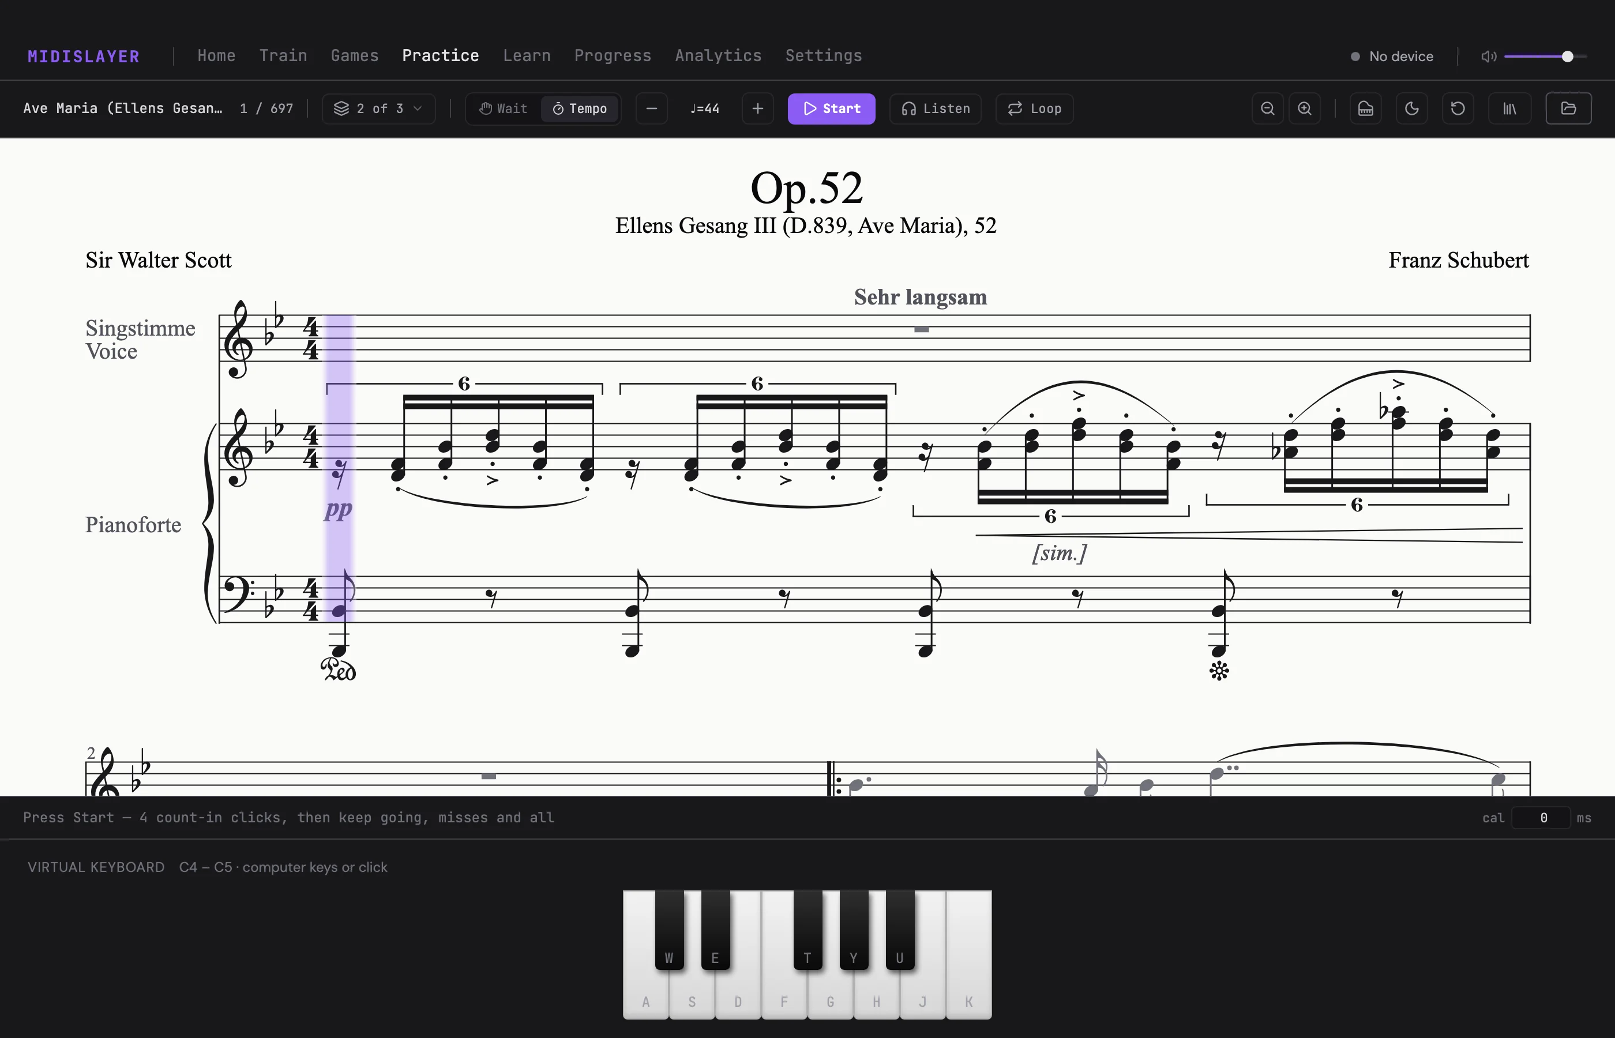Click the Ellens Gesang III subtitle
The image size is (1615, 1038).
(x=805, y=226)
